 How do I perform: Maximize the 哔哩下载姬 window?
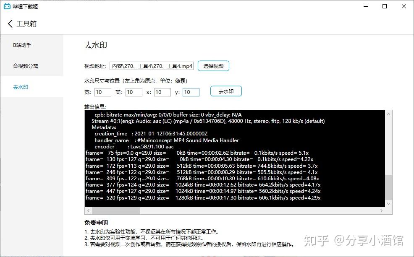coord(385,6)
